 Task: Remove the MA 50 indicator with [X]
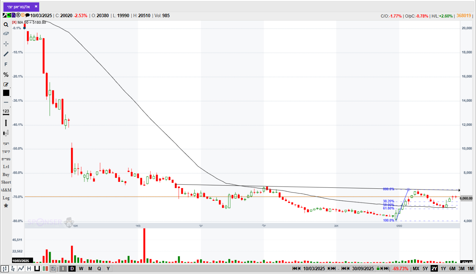tap(14, 22)
